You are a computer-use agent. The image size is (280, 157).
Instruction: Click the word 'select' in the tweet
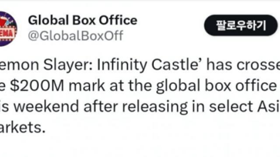point(231,106)
